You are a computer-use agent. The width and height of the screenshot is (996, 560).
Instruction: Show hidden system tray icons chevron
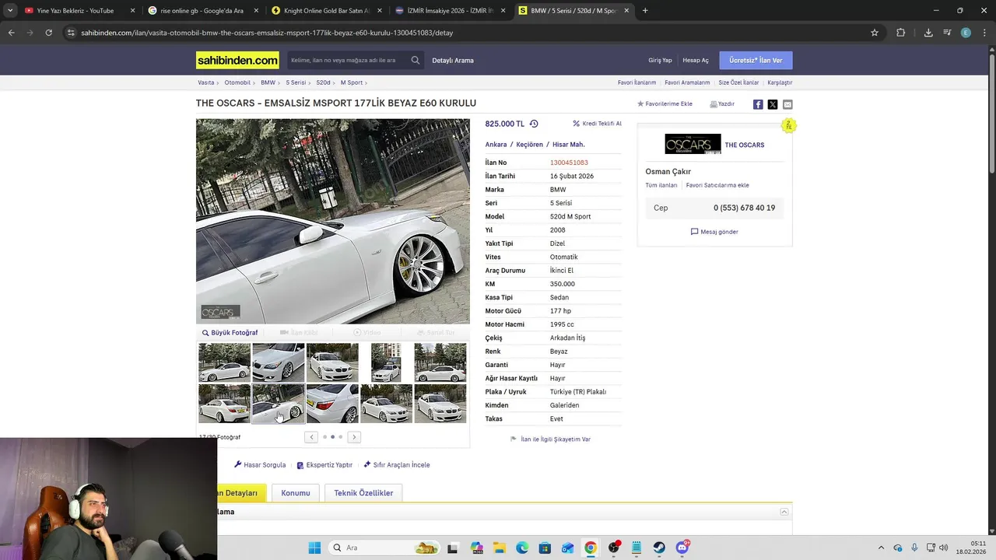[x=881, y=548]
